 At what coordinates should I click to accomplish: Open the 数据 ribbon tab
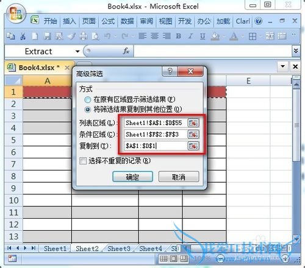point(127,21)
